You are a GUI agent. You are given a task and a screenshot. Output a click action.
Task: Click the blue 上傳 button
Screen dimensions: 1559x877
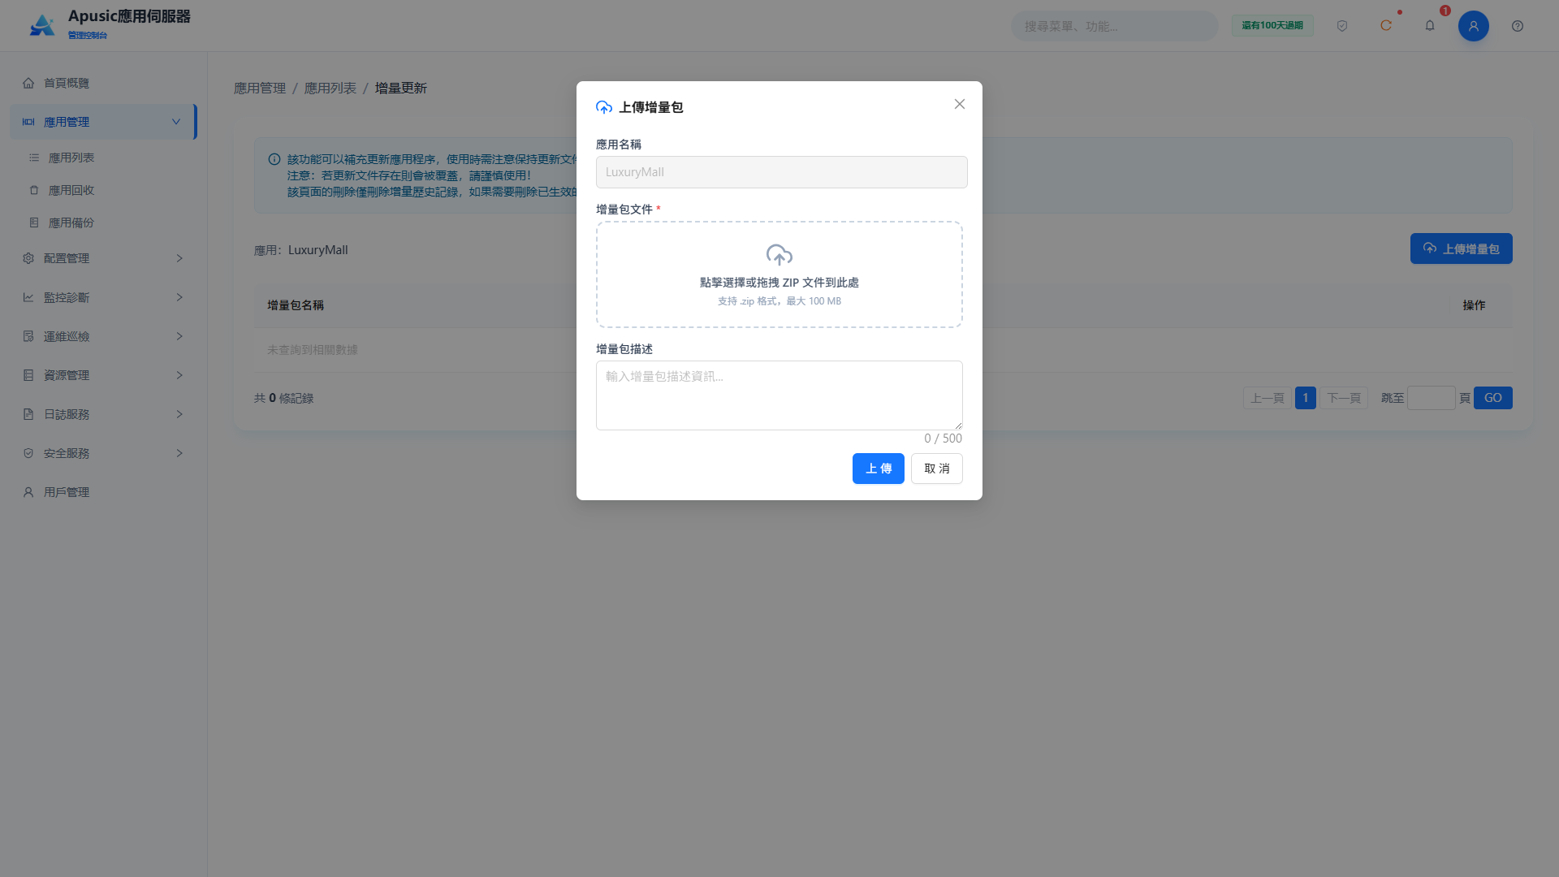coord(879,469)
